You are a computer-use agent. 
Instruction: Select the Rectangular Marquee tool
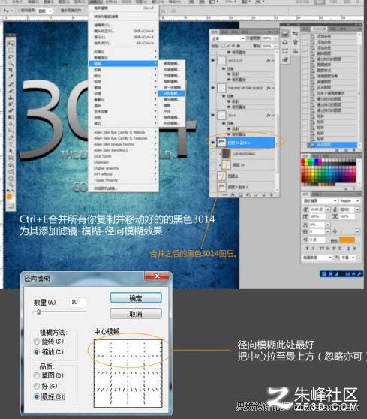click(x=11, y=50)
